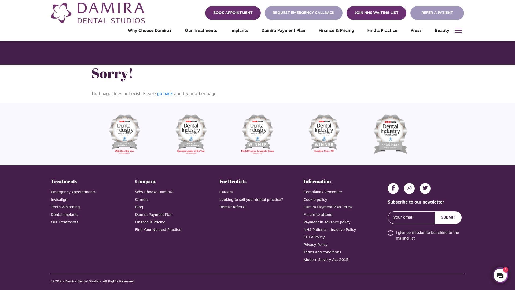
Task: Submit the newsletter subscription
Action: tap(448, 218)
